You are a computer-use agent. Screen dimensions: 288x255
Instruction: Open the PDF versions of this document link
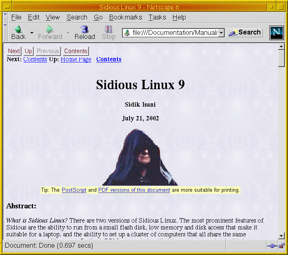coord(134,190)
